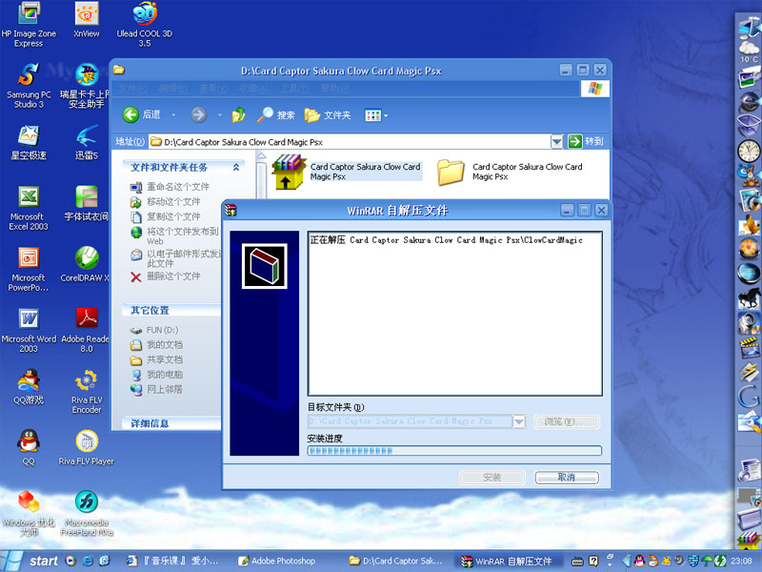
Task: Click the QQ penguin icon in system tray
Action: [639, 561]
